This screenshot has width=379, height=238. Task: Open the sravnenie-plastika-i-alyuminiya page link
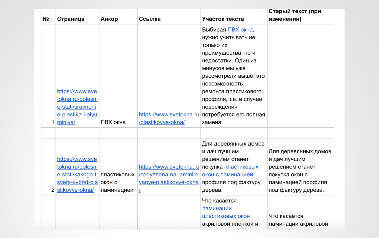(77, 107)
